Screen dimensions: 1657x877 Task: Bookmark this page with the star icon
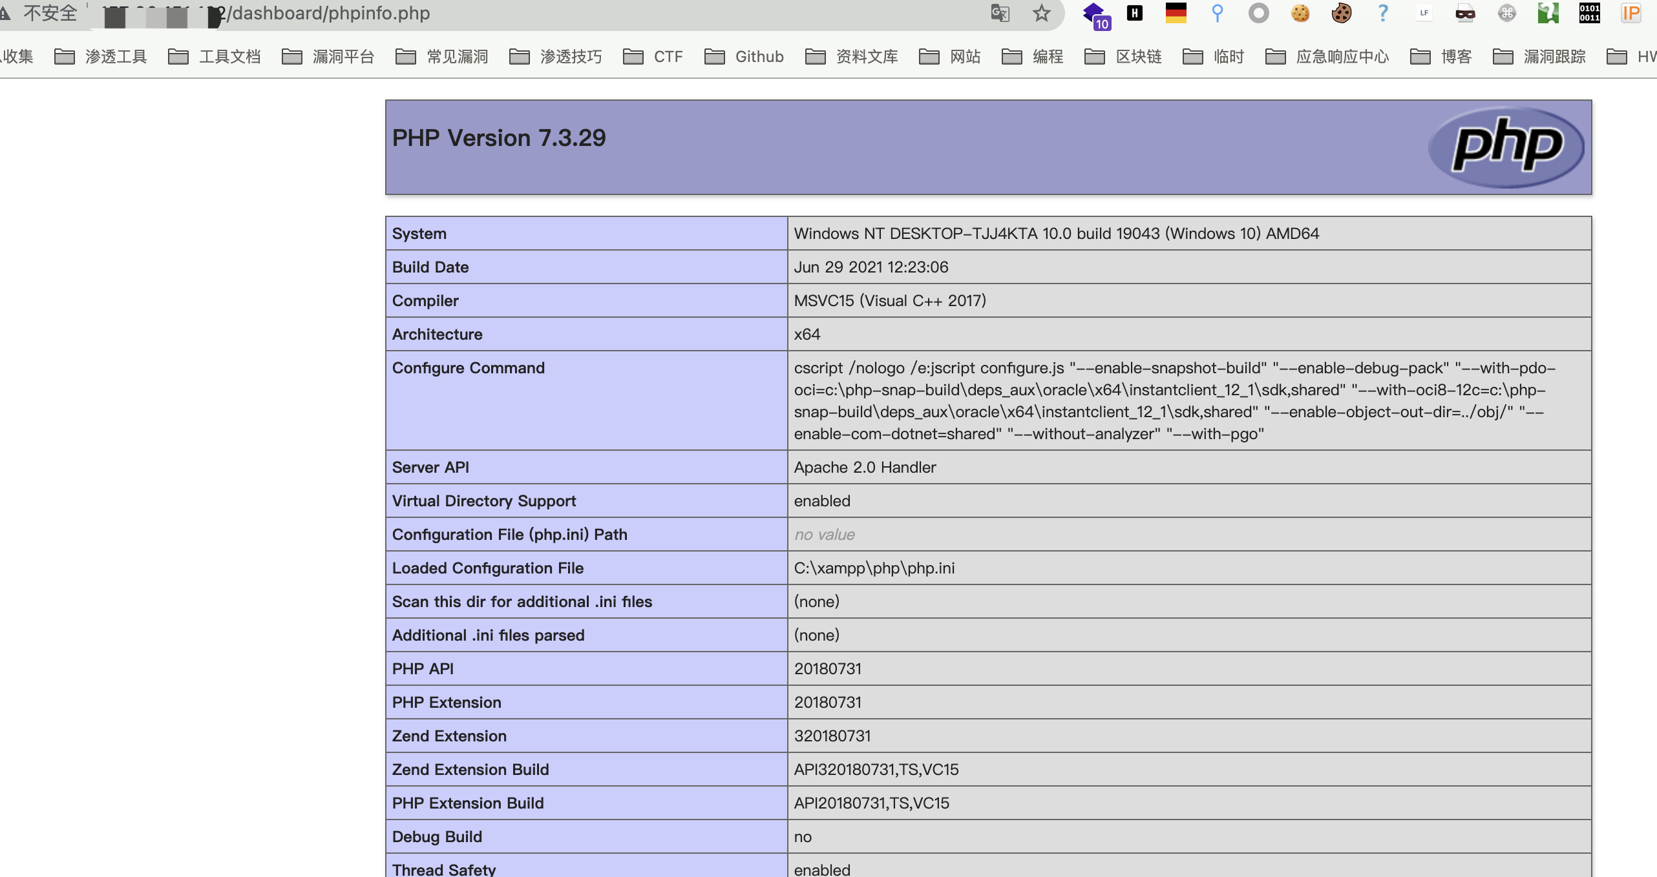click(1041, 13)
